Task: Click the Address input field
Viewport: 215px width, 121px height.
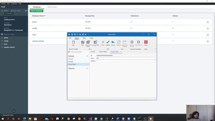Action: pyautogui.click(x=126, y=61)
